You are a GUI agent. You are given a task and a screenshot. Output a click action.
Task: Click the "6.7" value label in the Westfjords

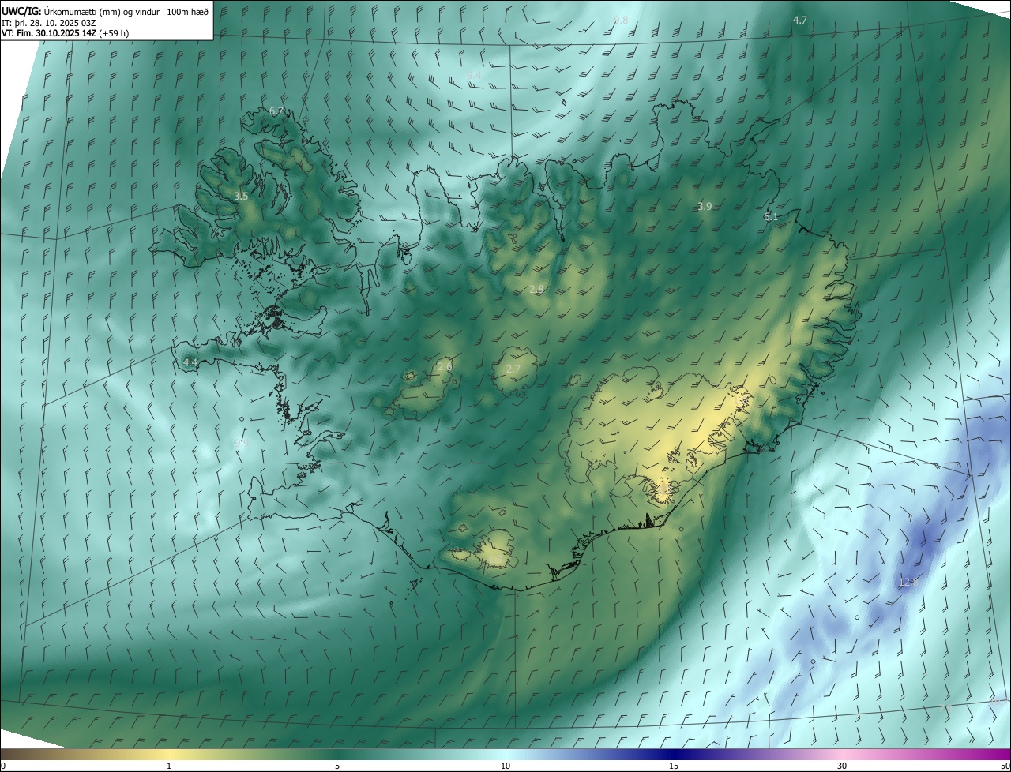click(276, 111)
